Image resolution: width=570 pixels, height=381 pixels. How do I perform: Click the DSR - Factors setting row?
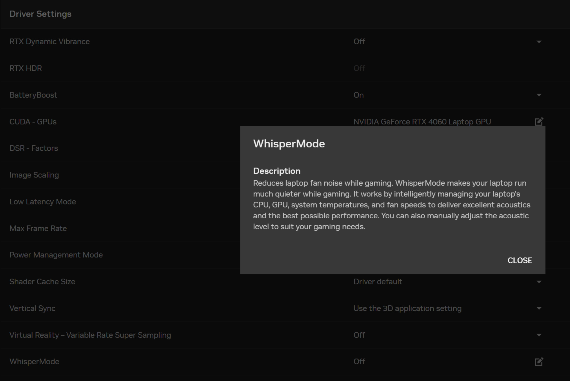[x=34, y=148]
